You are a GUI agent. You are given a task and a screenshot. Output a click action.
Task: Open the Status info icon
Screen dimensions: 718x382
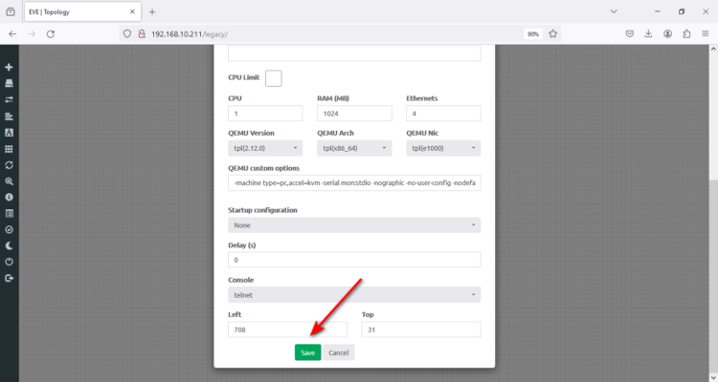coord(9,198)
